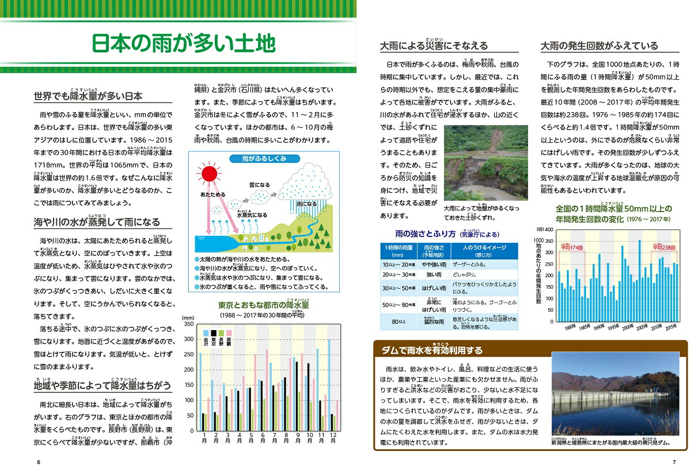
Task: Click the 平均238回 label in the chart
Action: (665, 247)
